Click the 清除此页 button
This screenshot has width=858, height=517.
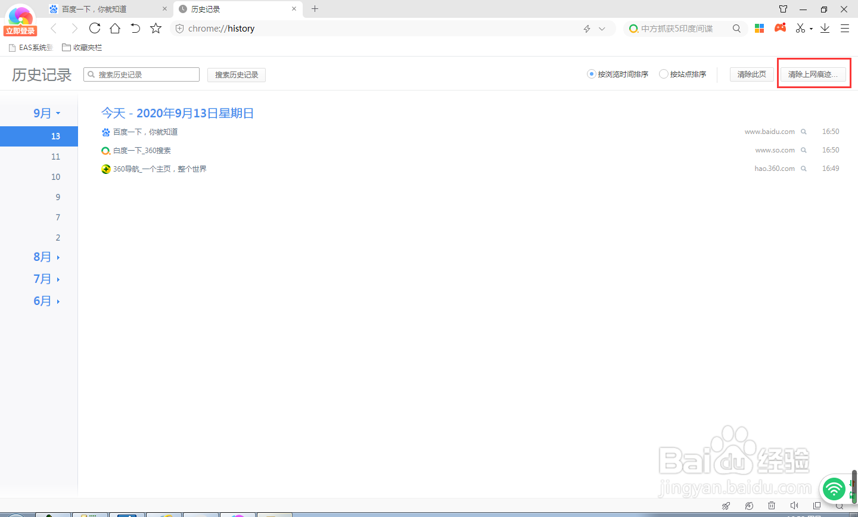(x=752, y=74)
